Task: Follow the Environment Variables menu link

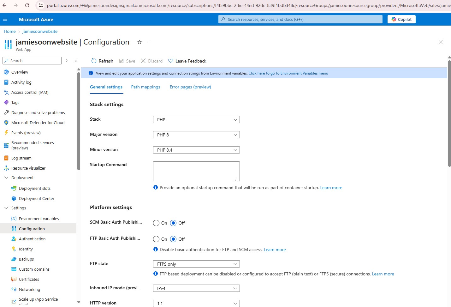Action: tap(288, 73)
